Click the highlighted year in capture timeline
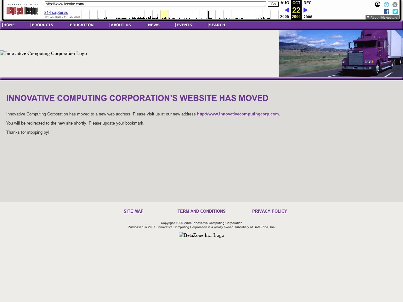Viewport: 403px width, 302px height. coord(164,15)
